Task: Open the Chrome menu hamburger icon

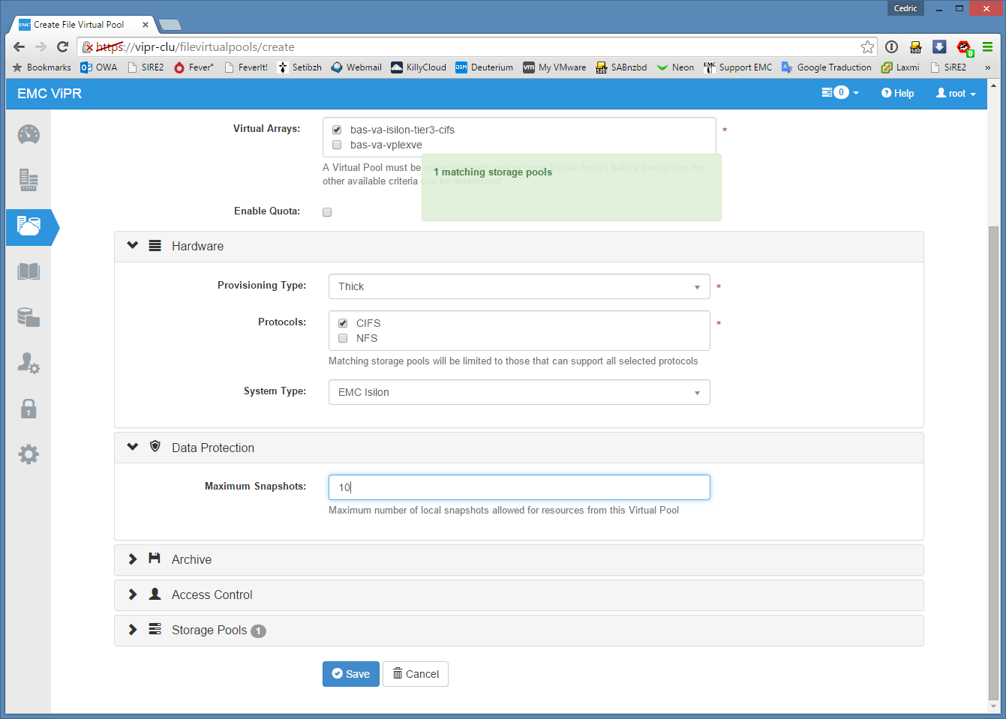Action: click(988, 46)
